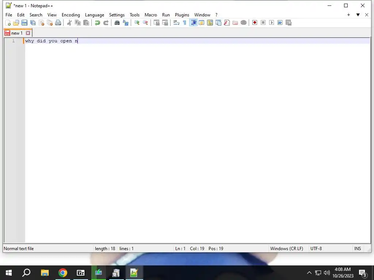
Task: Open the Window menu
Action: [x=202, y=15]
